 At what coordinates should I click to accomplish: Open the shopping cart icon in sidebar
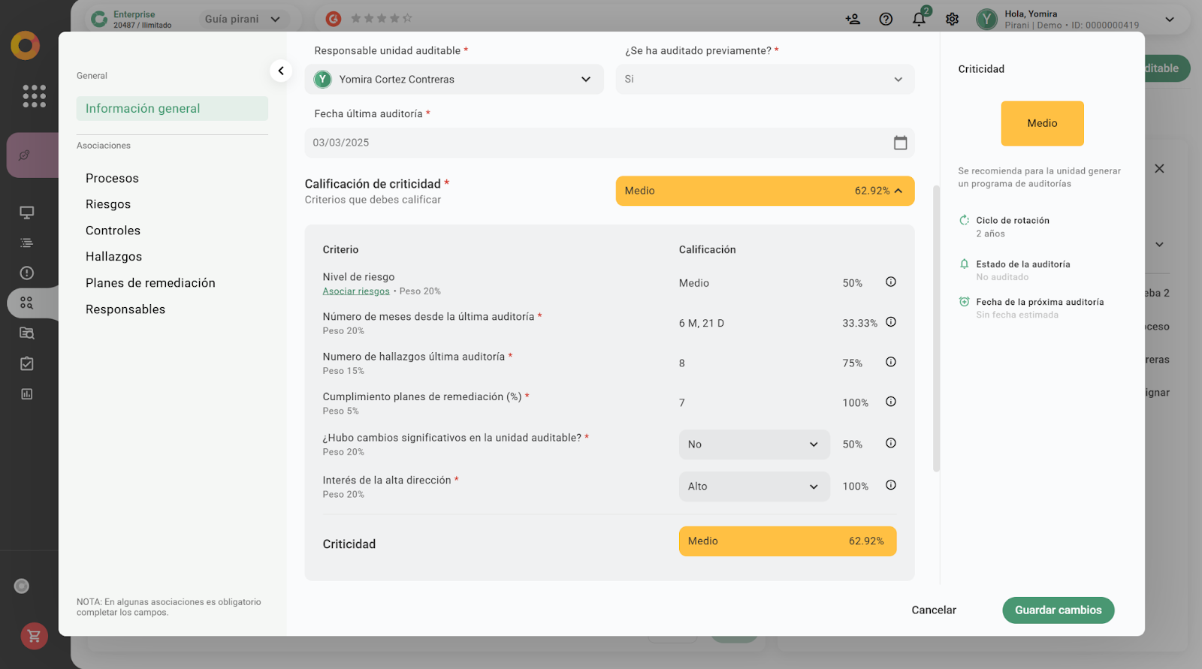pos(35,636)
